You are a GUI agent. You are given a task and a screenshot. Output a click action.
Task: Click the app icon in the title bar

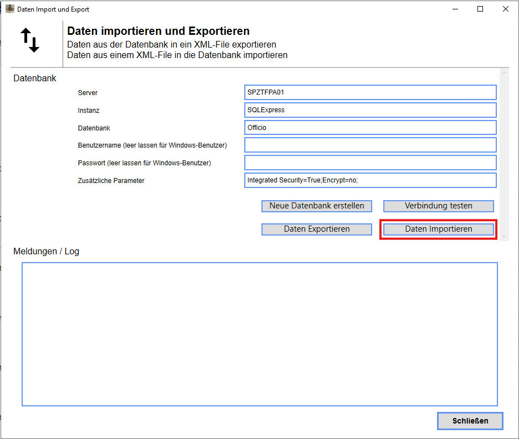(9, 9)
